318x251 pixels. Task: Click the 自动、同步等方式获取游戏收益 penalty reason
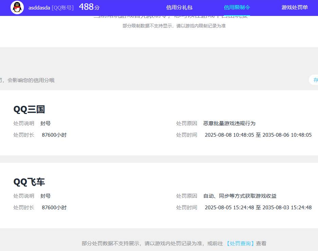point(240,196)
